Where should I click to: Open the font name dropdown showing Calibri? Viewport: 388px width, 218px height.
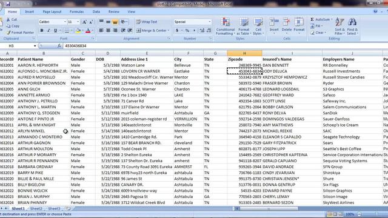[x=65, y=22]
